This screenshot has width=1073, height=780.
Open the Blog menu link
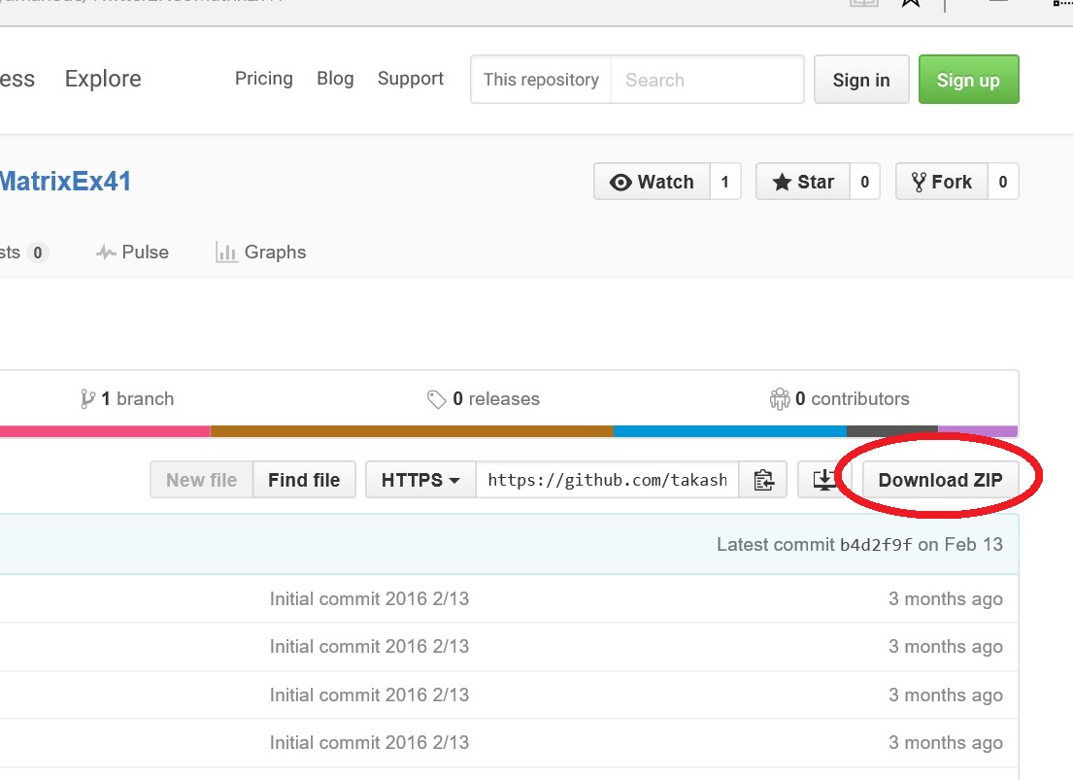coord(335,79)
